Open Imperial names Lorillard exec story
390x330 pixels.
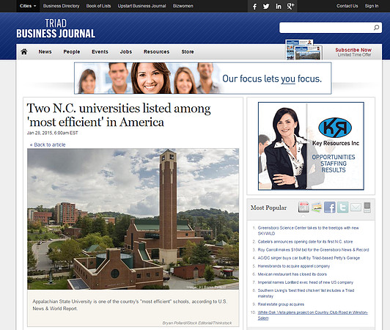click(x=306, y=282)
